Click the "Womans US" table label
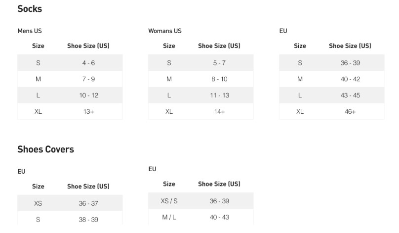 165,31
